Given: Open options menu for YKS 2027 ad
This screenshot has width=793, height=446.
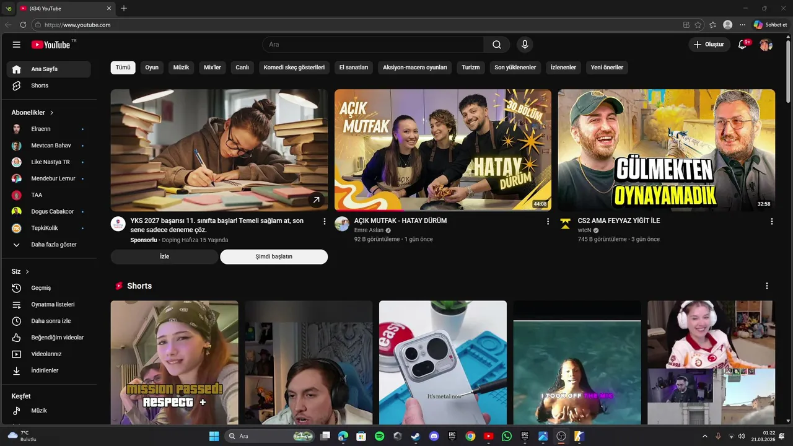Looking at the screenshot, I should coord(324,221).
